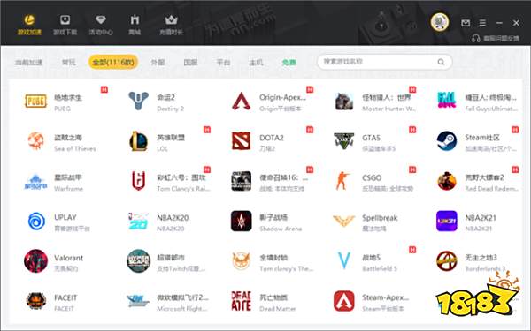The width and height of the screenshot is (531, 331).
Task: Select the Microsoft Flight Simulator icon
Action: [138, 301]
